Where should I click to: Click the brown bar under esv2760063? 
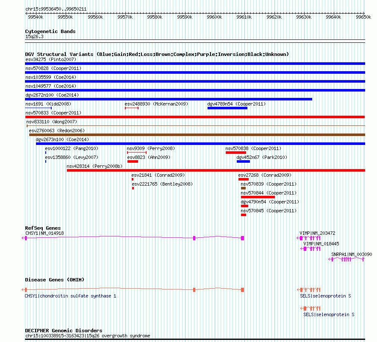(x=197, y=135)
